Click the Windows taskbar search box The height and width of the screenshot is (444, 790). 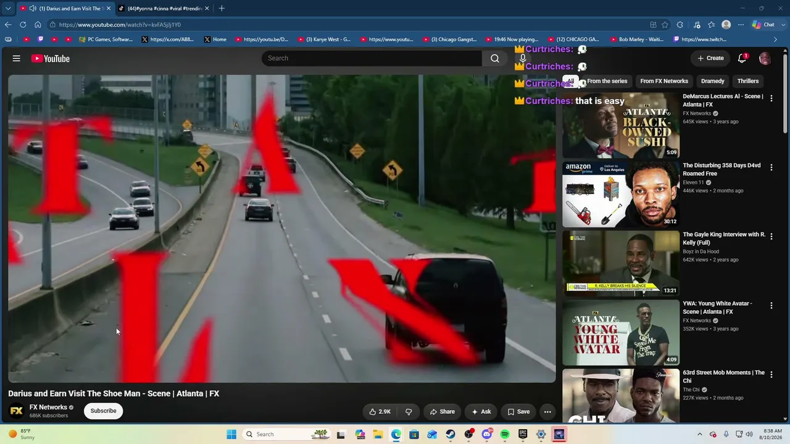coord(288,434)
